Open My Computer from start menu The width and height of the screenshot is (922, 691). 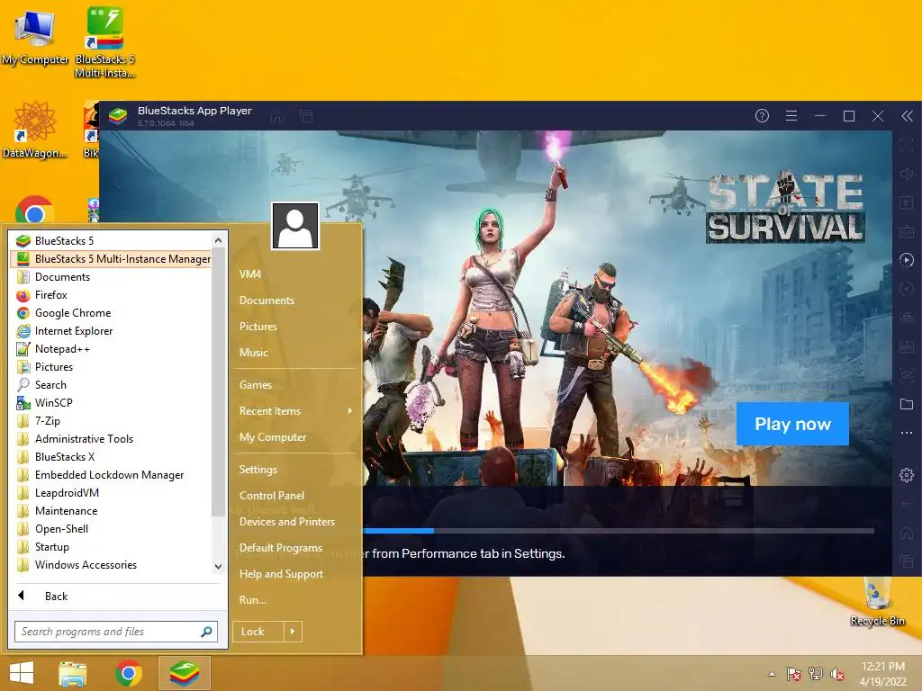pos(295,437)
